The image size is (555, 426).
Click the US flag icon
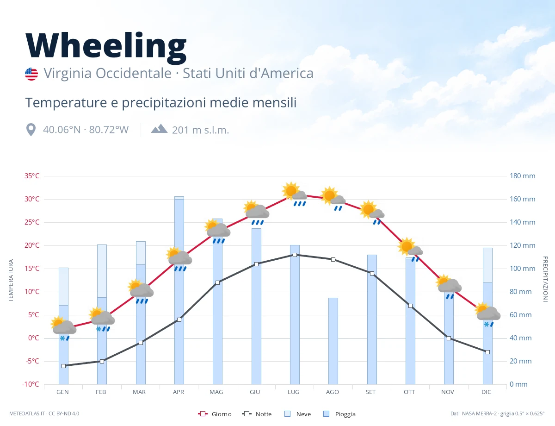pyautogui.click(x=31, y=74)
